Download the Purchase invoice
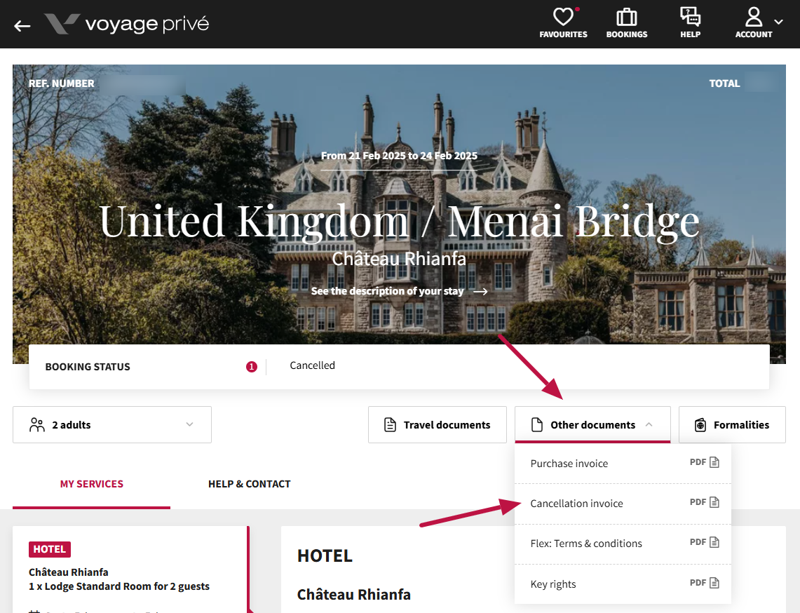 (x=623, y=464)
